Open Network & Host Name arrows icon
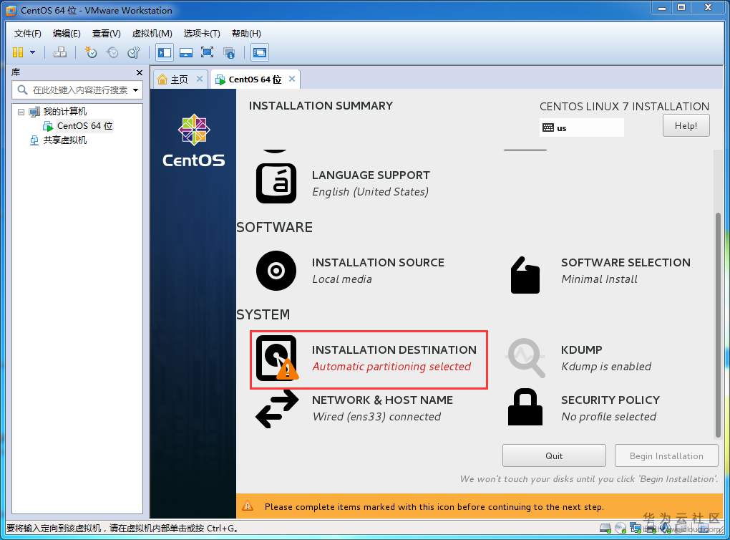This screenshot has width=730, height=540. (x=278, y=409)
